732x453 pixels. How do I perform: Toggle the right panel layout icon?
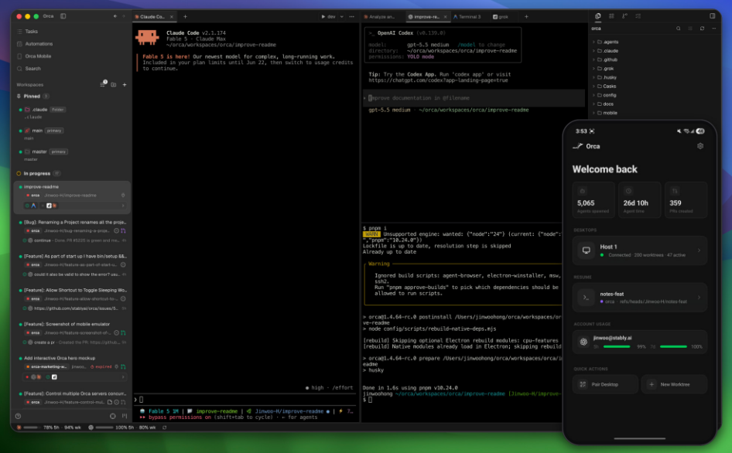click(713, 16)
